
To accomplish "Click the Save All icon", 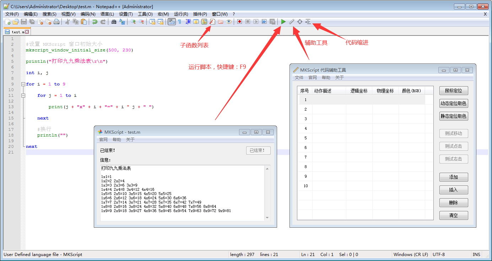I will (x=32, y=22).
